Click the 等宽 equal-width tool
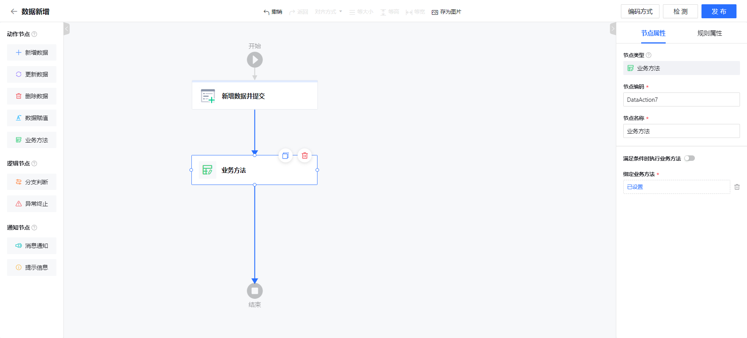 point(415,12)
